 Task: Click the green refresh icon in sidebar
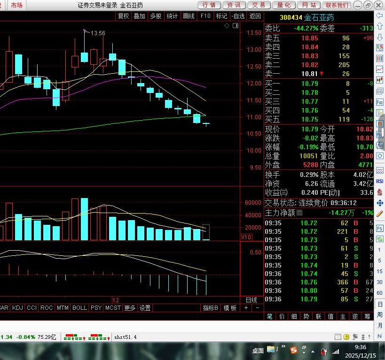[379, 239]
